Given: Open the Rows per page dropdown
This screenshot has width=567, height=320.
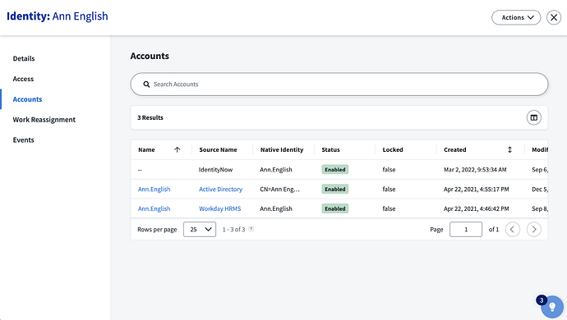Looking at the screenshot, I should [200, 230].
